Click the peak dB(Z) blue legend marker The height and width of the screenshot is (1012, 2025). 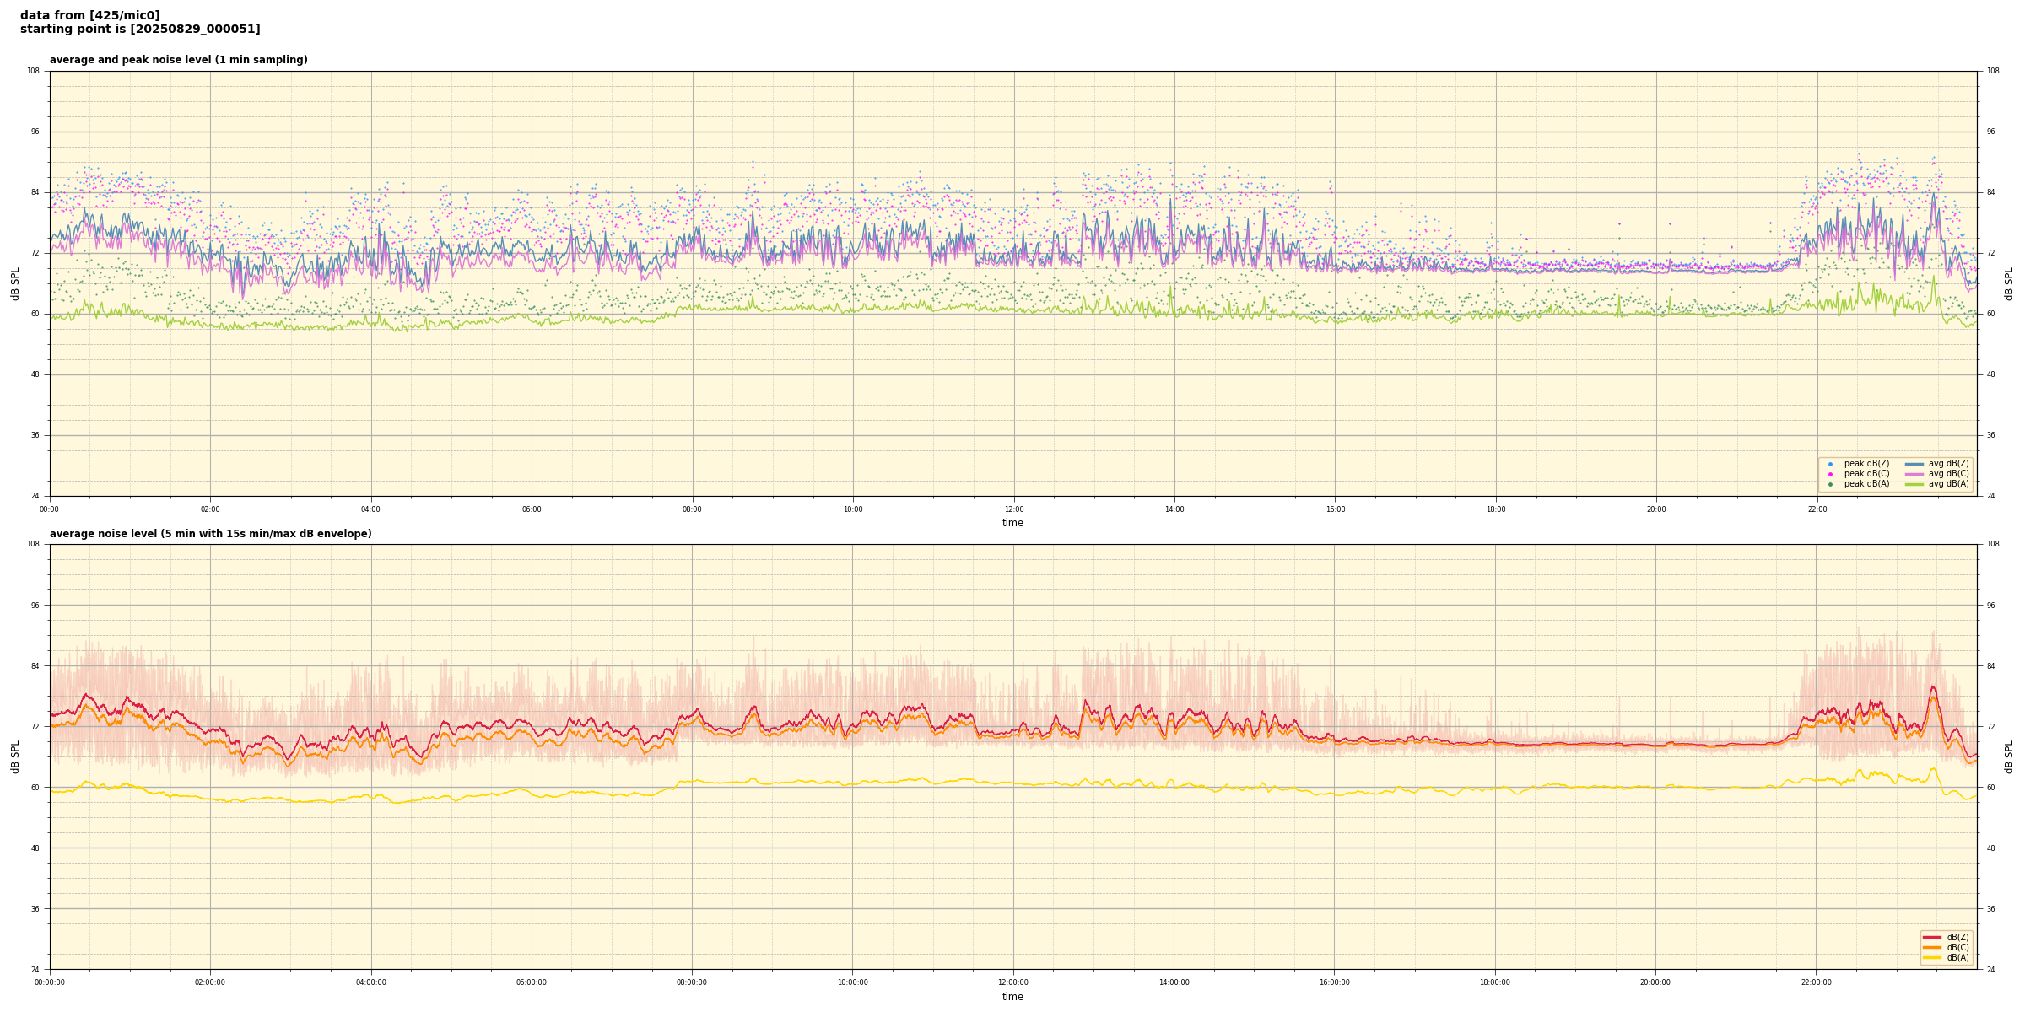click(x=1830, y=464)
